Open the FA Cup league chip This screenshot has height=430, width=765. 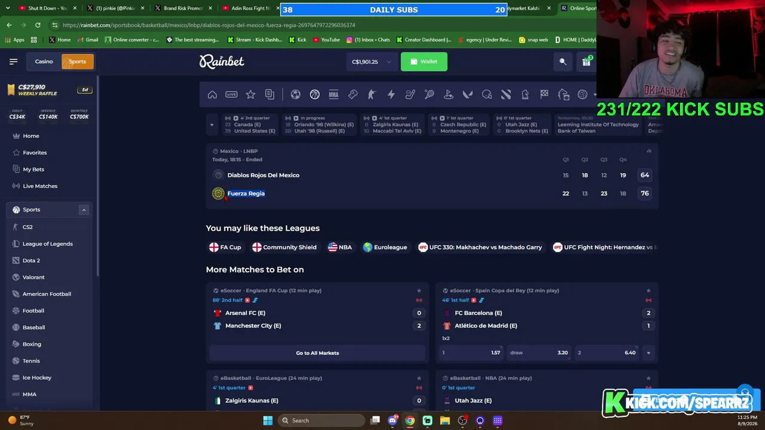[225, 247]
